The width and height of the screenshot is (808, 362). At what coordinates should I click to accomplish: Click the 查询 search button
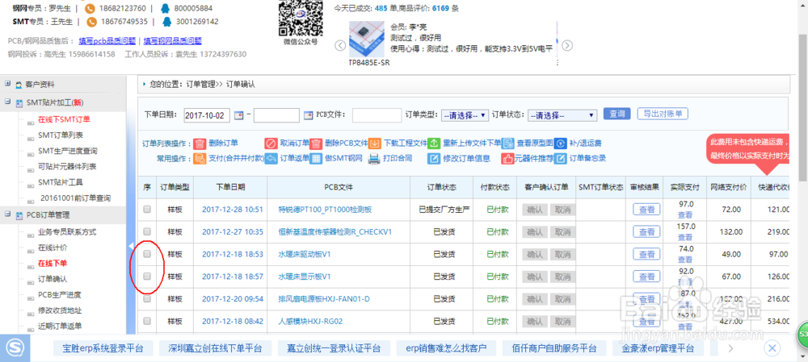coord(617,114)
